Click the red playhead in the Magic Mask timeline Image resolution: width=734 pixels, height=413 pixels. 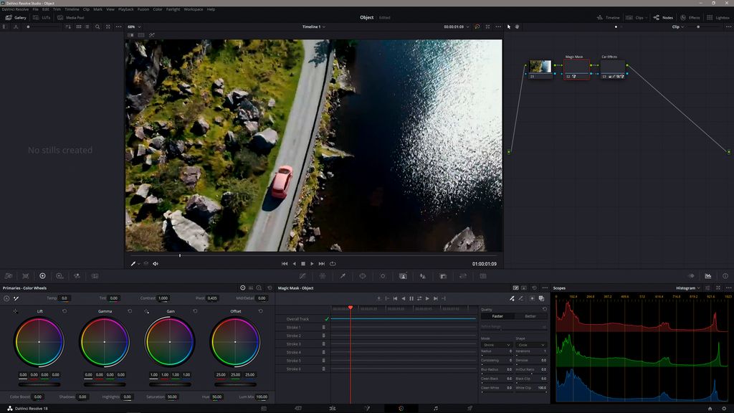click(x=351, y=308)
